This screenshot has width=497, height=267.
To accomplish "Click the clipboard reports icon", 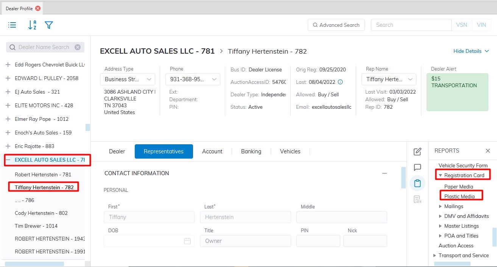I will pos(418,184).
